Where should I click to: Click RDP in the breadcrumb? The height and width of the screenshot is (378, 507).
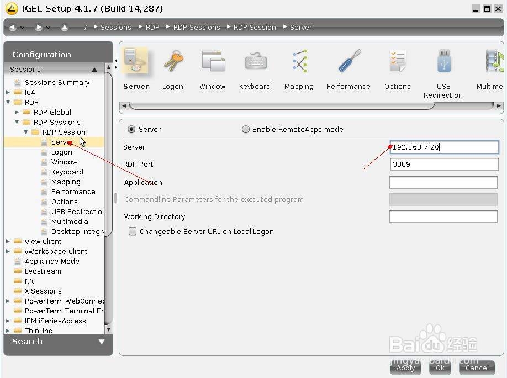pyautogui.click(x=152, y=28)
